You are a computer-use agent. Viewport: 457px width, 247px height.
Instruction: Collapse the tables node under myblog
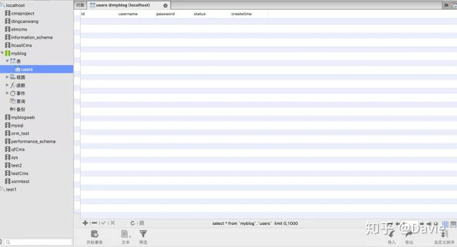pyautogui.click(x=7, y=61)
